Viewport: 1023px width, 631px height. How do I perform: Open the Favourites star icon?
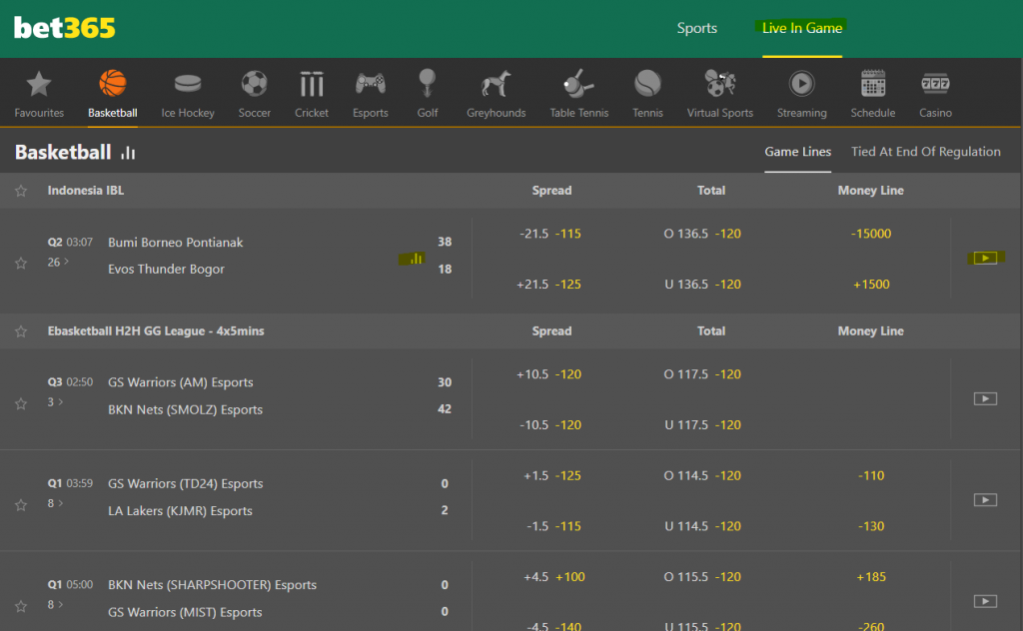[39, 84]
